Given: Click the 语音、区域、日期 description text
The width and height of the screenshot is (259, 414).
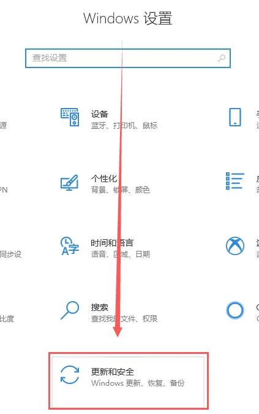Looking at the screenshot, I should [x=121, y=255].
